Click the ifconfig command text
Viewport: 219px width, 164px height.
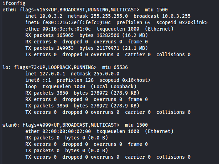click(x=14, y=3)
